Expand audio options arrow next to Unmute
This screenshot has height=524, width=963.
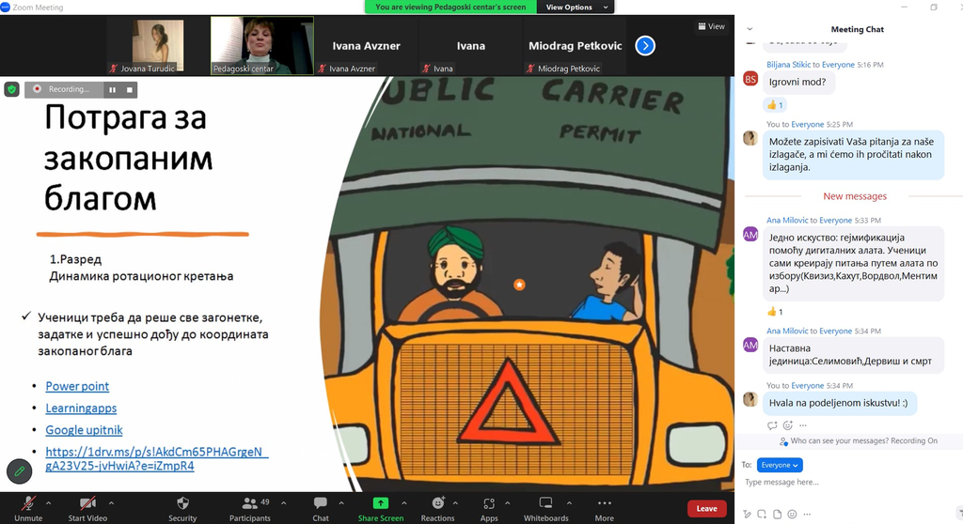pos(49,502)
